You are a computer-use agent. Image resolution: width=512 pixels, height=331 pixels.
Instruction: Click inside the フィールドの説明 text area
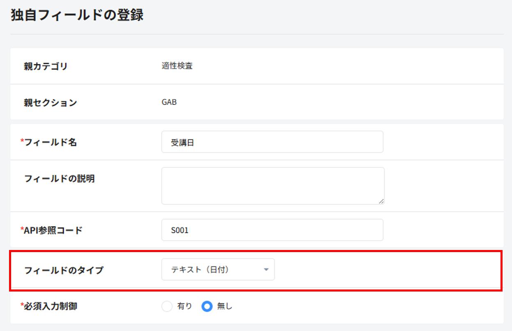coord(272,185)
